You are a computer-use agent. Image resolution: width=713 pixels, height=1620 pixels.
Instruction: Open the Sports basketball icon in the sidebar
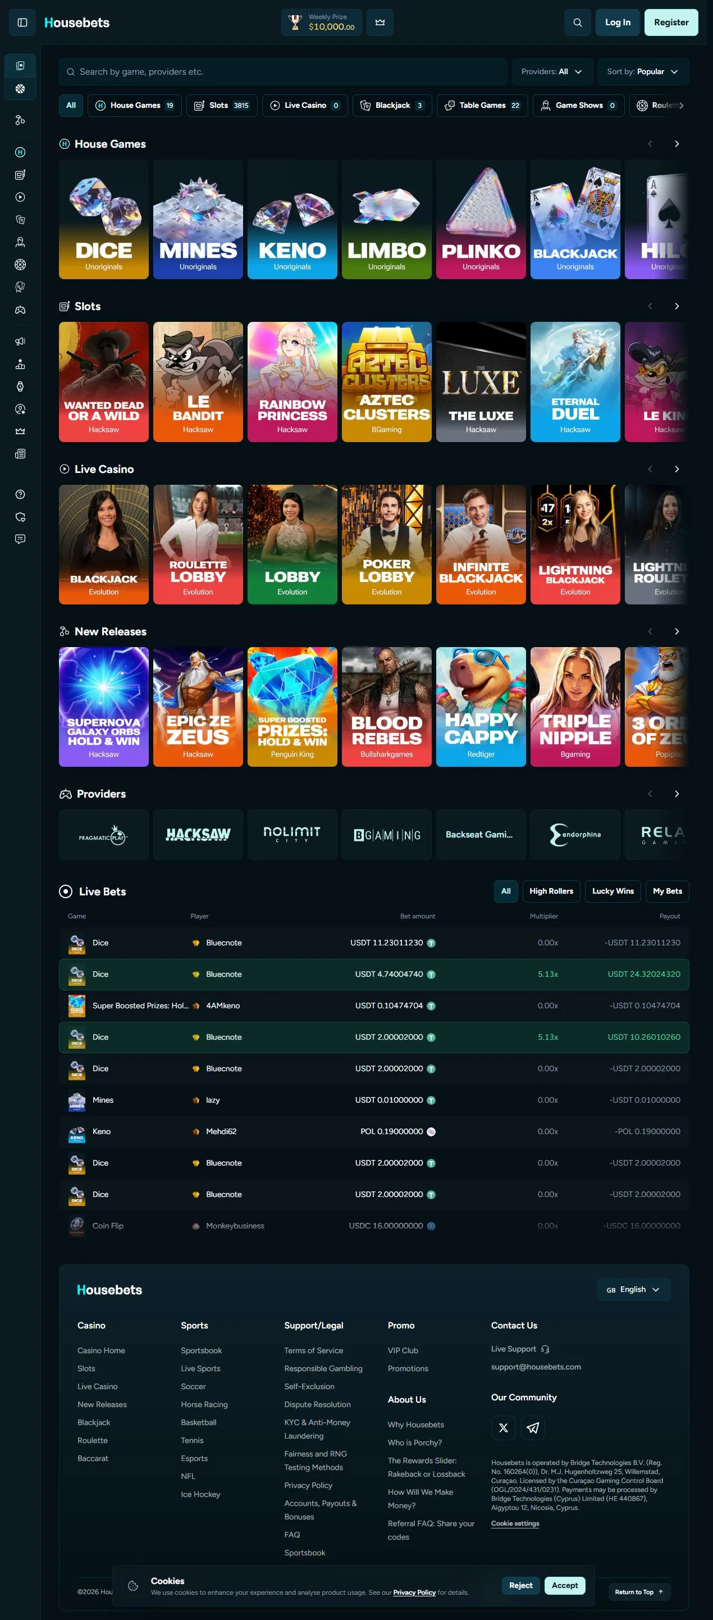coord(20,89)
